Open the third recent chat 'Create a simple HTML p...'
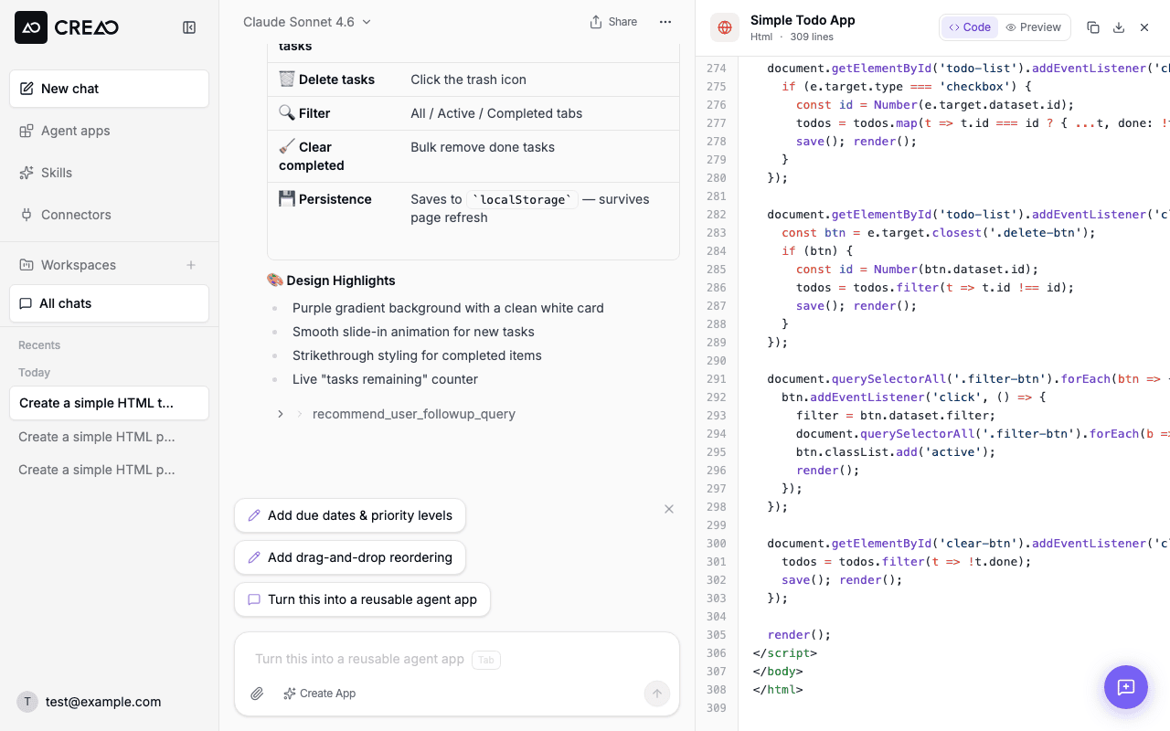 [x=109, y=470]
